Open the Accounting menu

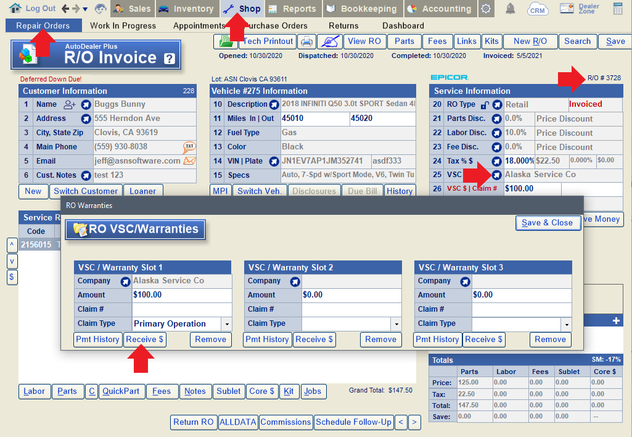(x=440, y=9)
